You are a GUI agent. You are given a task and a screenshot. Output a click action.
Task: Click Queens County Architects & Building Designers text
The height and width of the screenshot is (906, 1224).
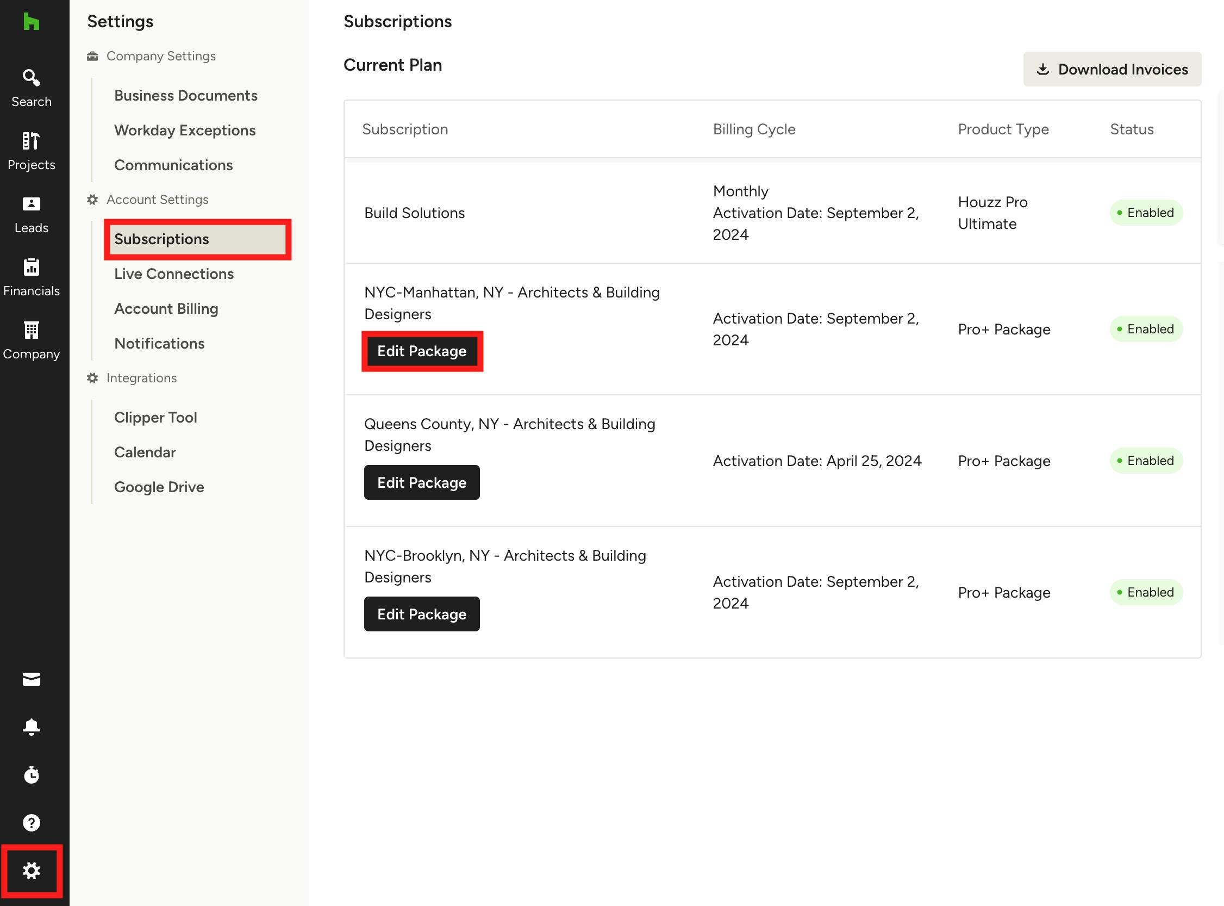point(510,435)
